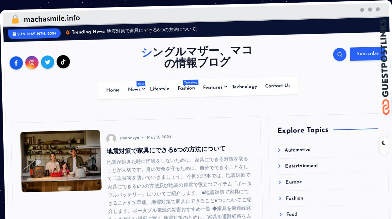Click the machasmile.info address text
392x219 pixels.
point(52,19)
